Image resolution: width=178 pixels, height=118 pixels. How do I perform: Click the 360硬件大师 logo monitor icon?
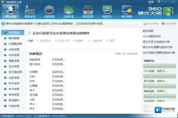point(168,11)
